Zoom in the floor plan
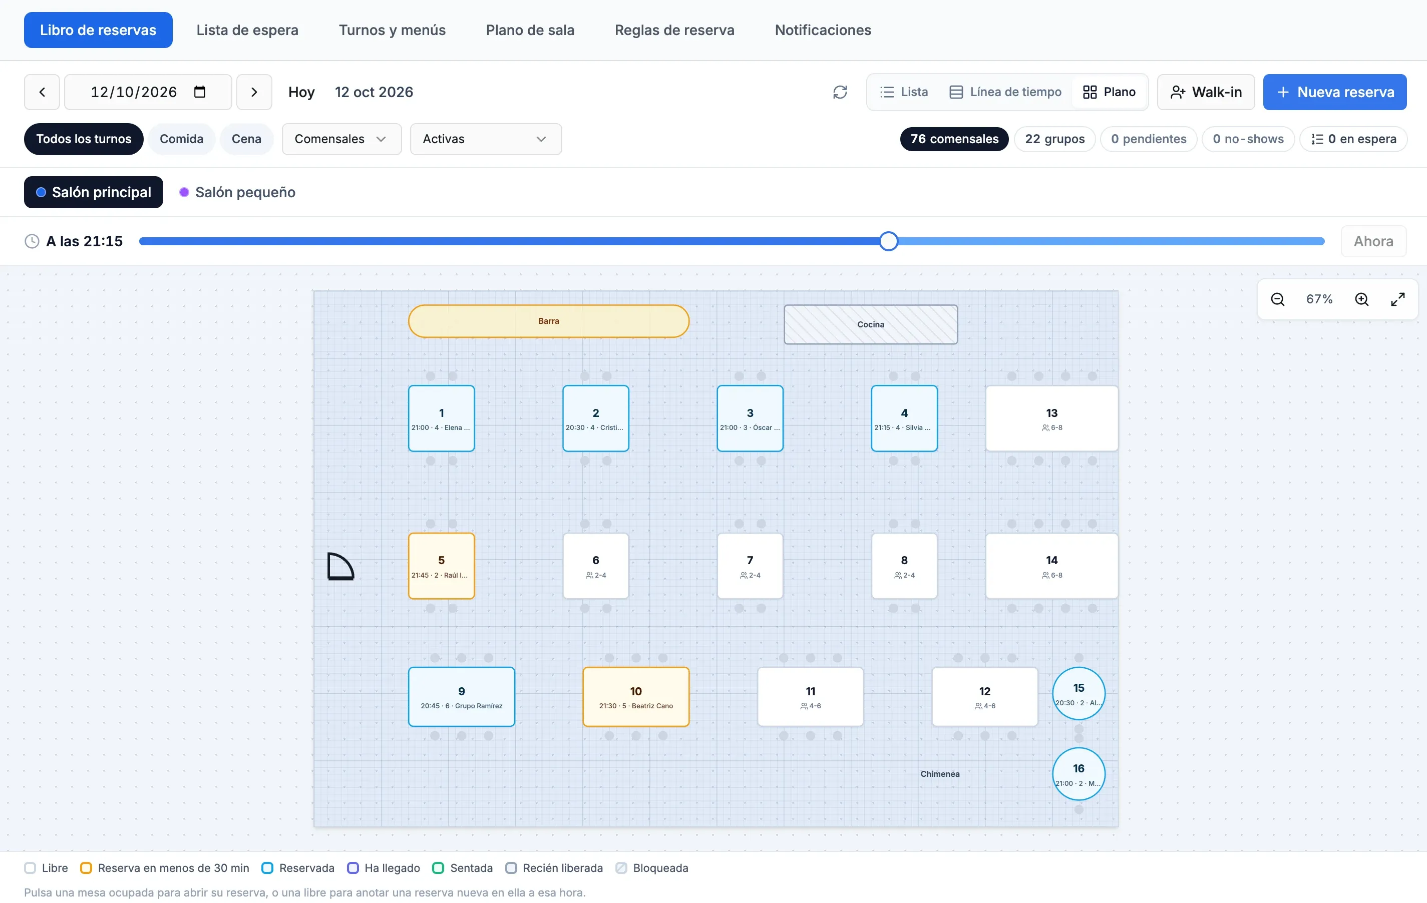This screenshot has width=1427, height=903. [x=1361, y=299]
